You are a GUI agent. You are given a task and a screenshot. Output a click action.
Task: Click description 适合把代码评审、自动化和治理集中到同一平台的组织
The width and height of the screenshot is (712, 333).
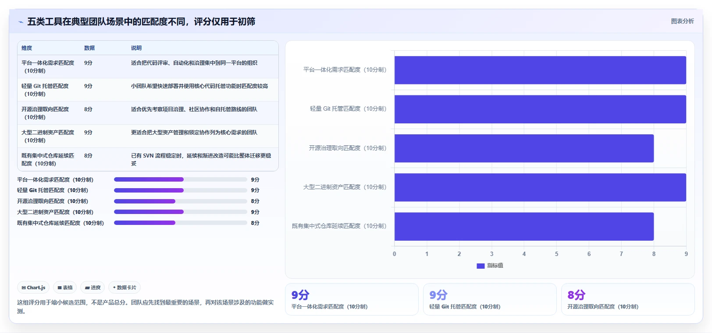[x=194, y=63]
